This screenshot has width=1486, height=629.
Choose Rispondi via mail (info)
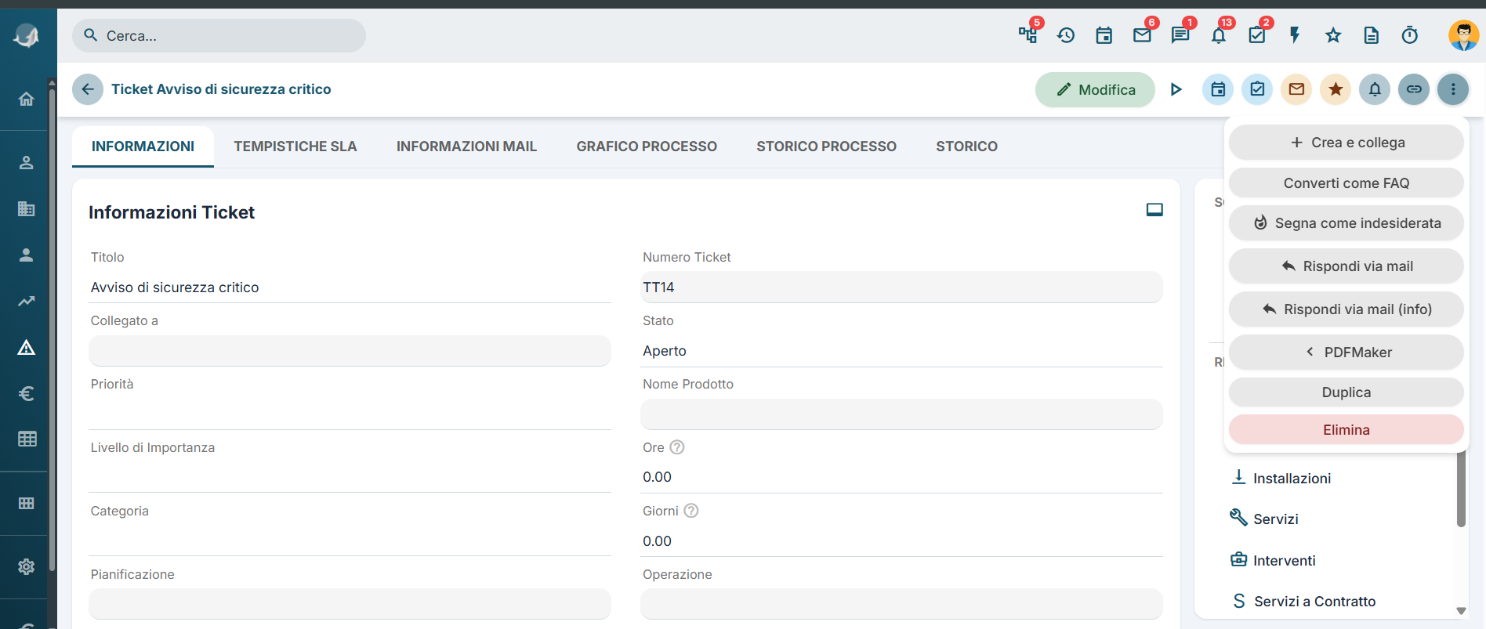pyautogui.click(x=1346, y=309)
